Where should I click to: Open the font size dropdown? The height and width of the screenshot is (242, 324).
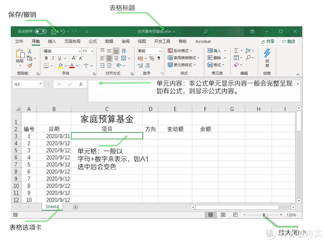click(x=92, y=51)
